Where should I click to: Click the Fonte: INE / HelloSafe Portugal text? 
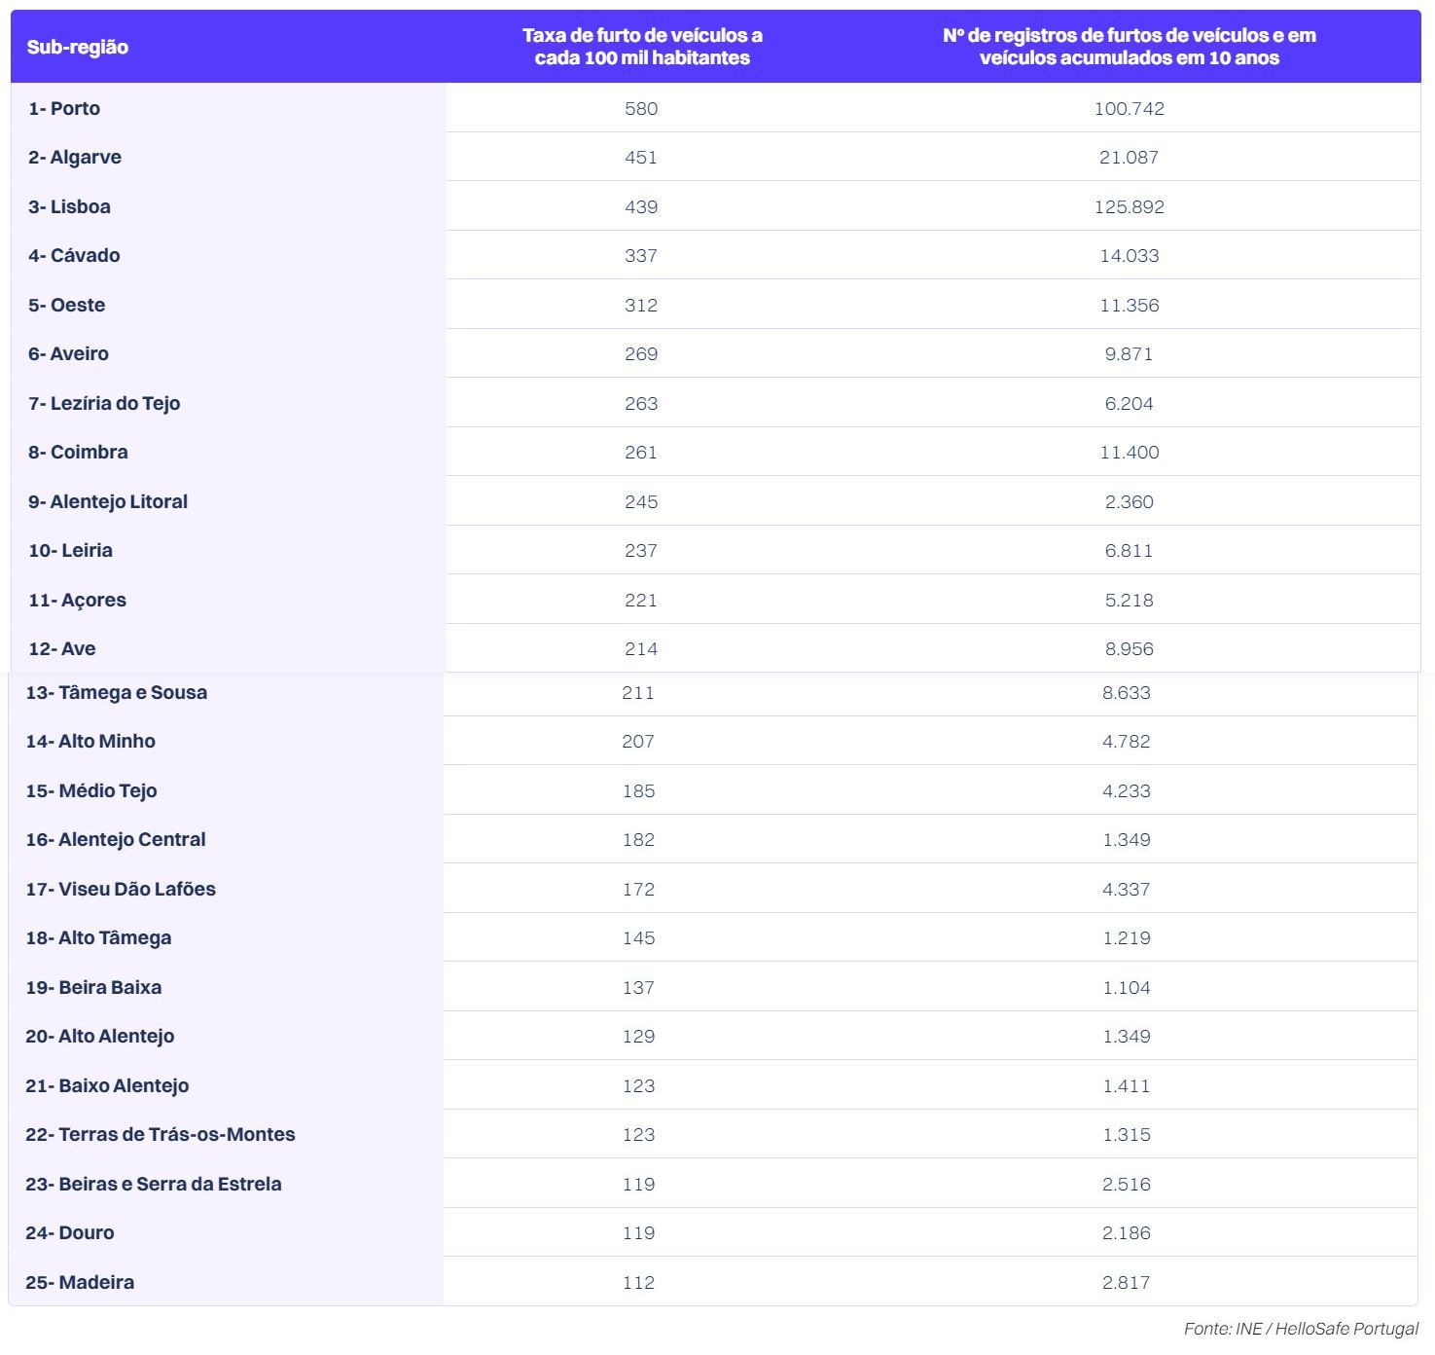[x=1301, y=1329]
